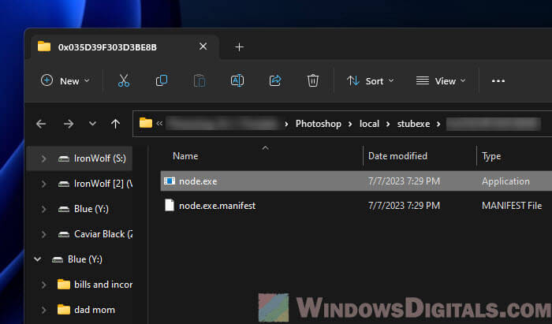552x324 pixels.
Task: Close the 0x035D39F303D3BE8B tab
Action: click(x=203, y=47)
